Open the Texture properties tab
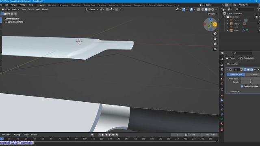 (222, 130)
